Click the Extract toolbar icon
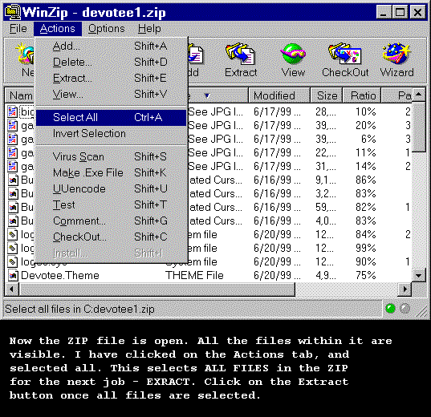The image size is (431, 417). coord(241,60)
